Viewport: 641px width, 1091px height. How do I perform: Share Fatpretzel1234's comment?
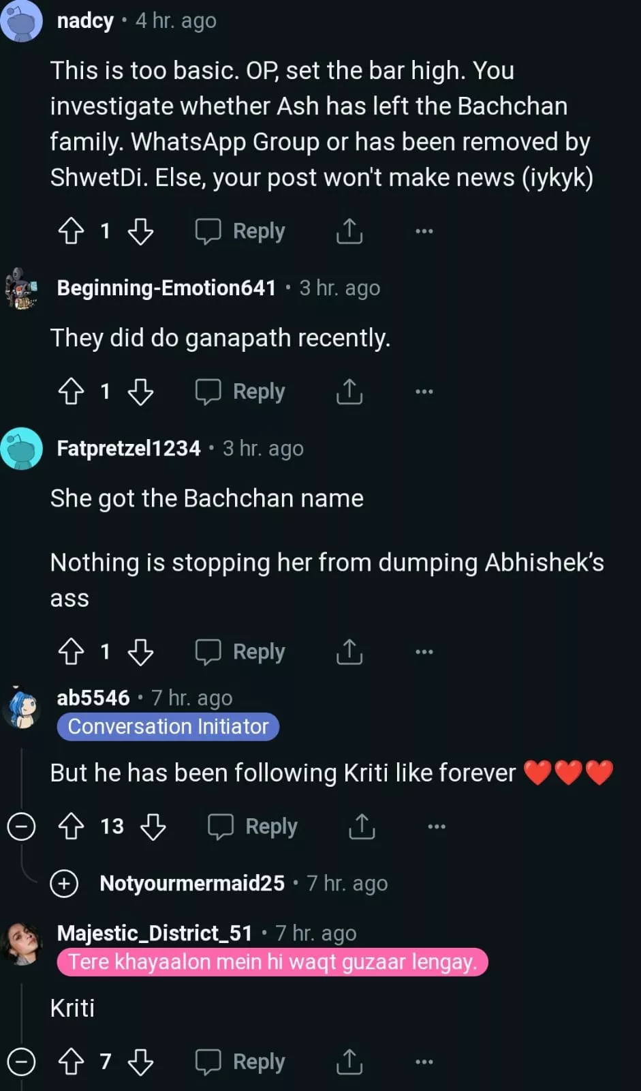coord(349,652)
